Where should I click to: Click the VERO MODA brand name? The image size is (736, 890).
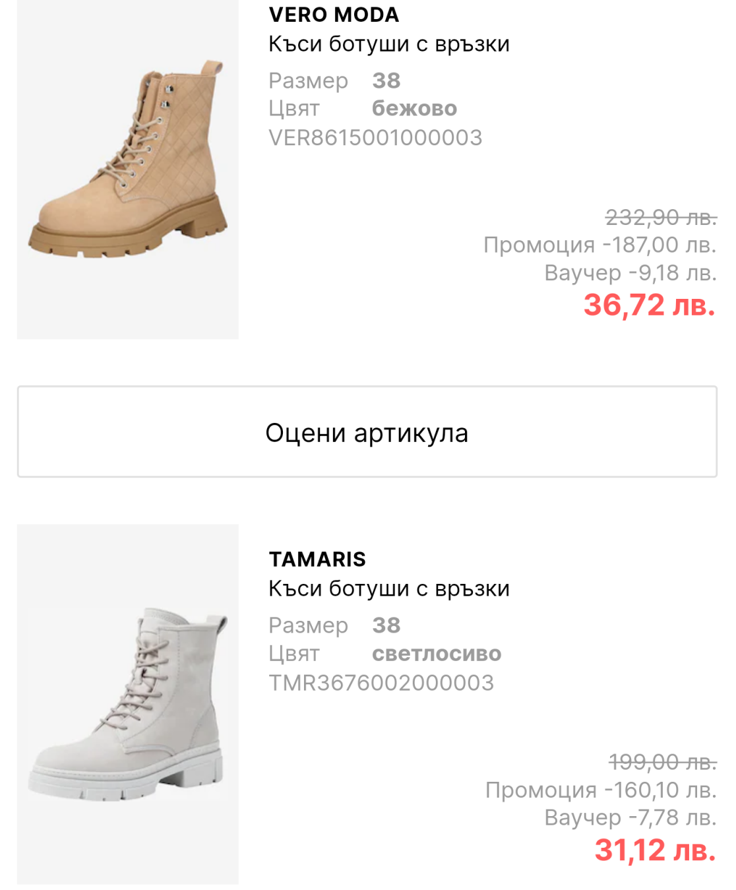[334, 15]
